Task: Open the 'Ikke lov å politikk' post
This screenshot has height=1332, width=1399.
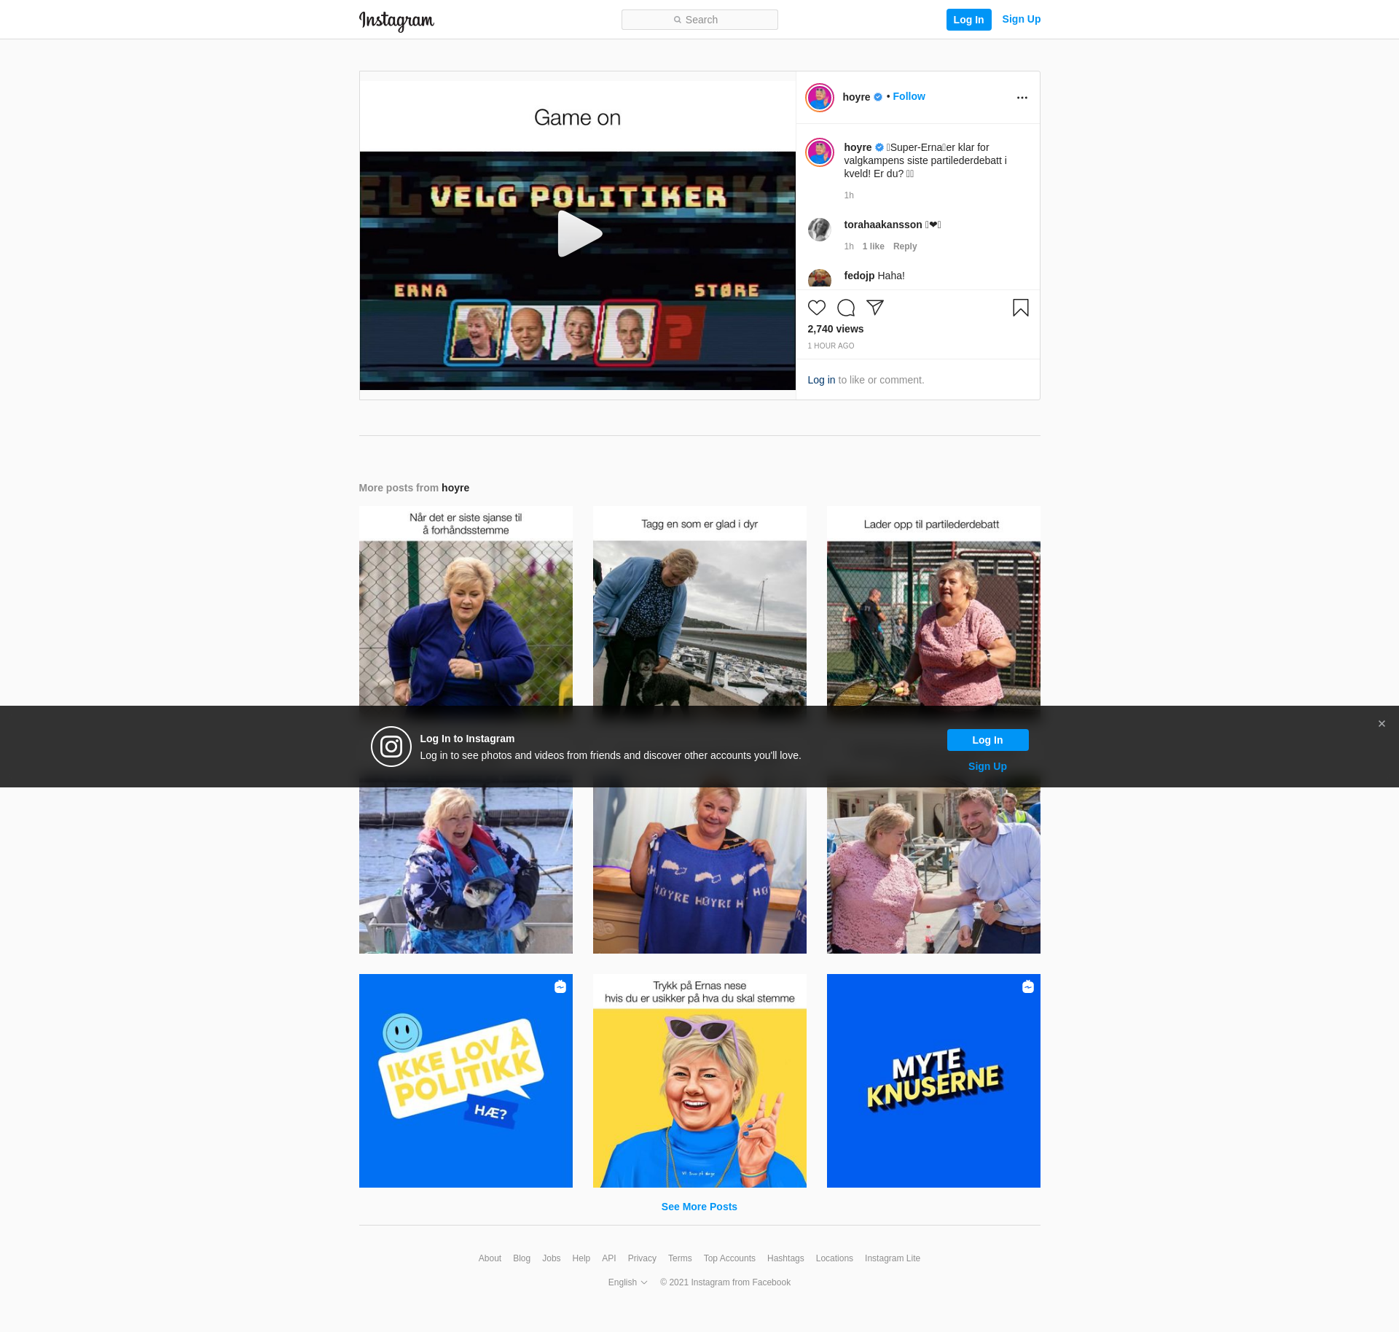Action: click(x=466, y=1080)
